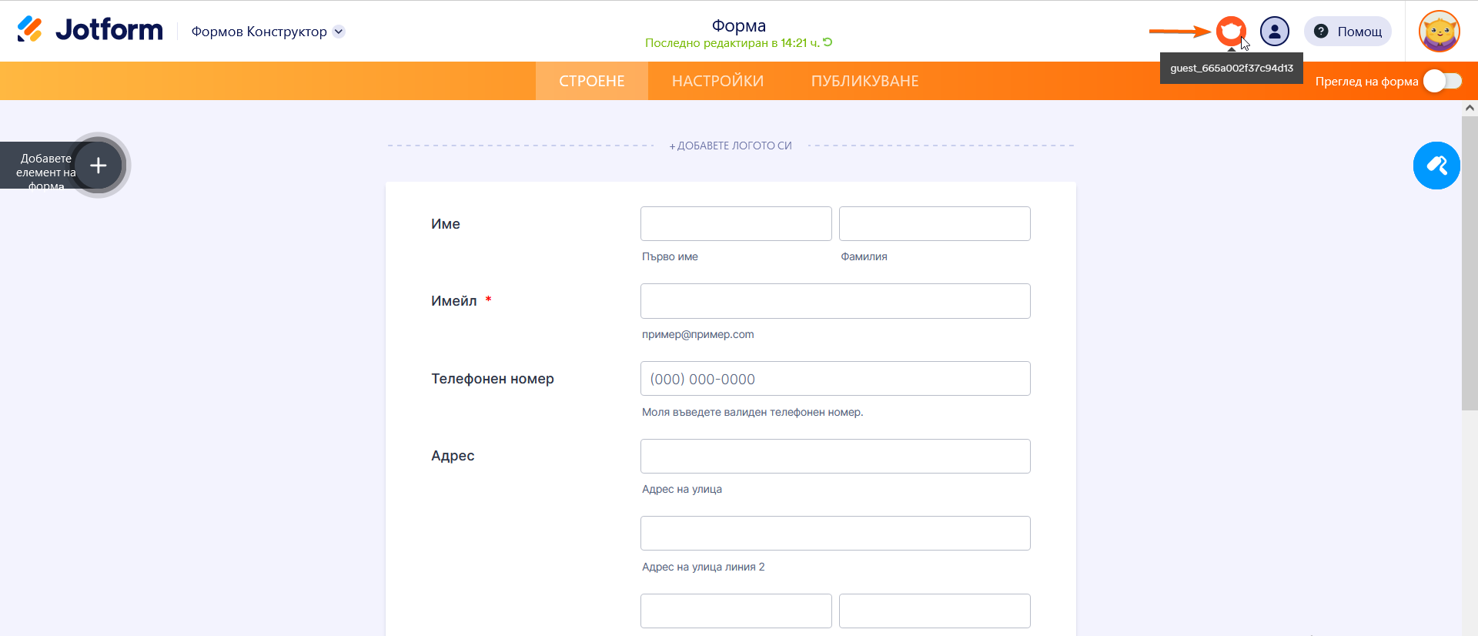Open the user profile avatar
The image size is (1478, 636).
[x=1439, y=32]
